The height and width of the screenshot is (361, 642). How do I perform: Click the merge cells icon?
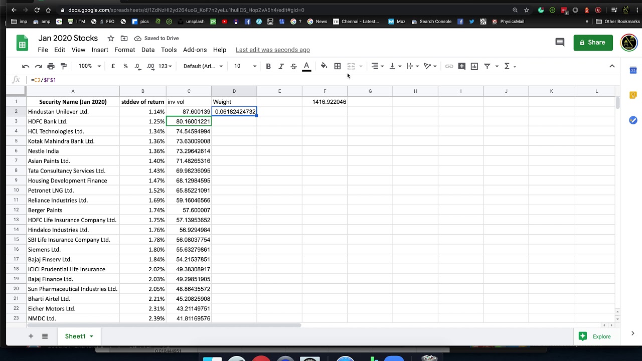pyautogui.click(x=351, y=66)
